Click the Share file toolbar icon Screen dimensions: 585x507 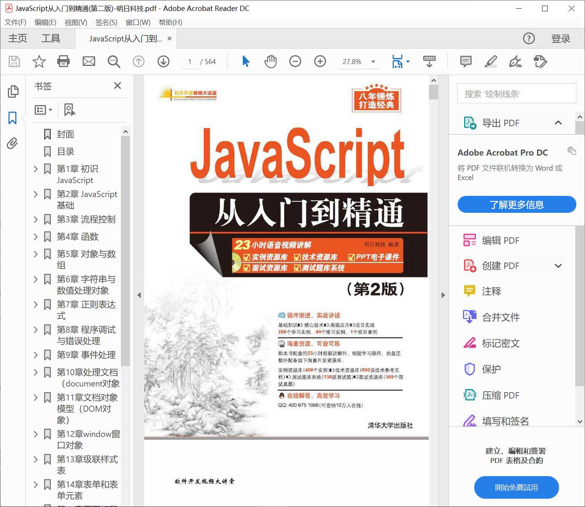point(541,61)
